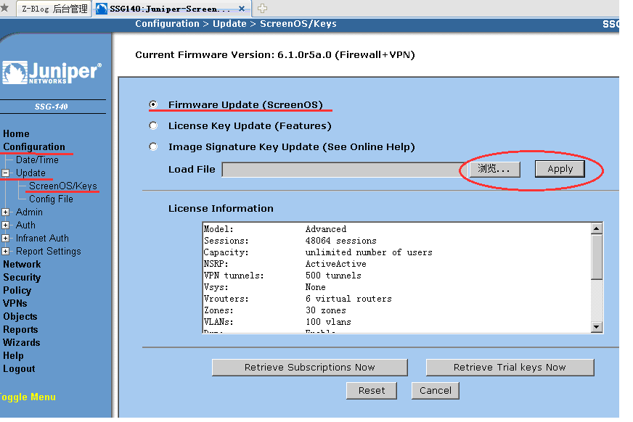Open the Home menu item

pyautogui.click(x=16, y=134)
